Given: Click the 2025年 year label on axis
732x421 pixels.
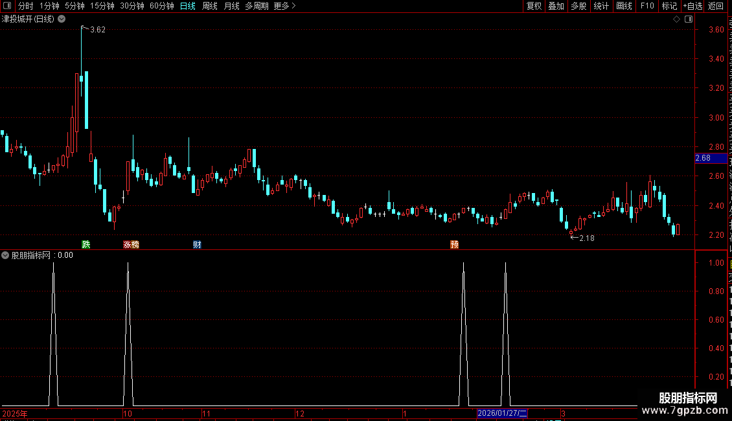Looking at the screenshot, I should coord(15,413).
